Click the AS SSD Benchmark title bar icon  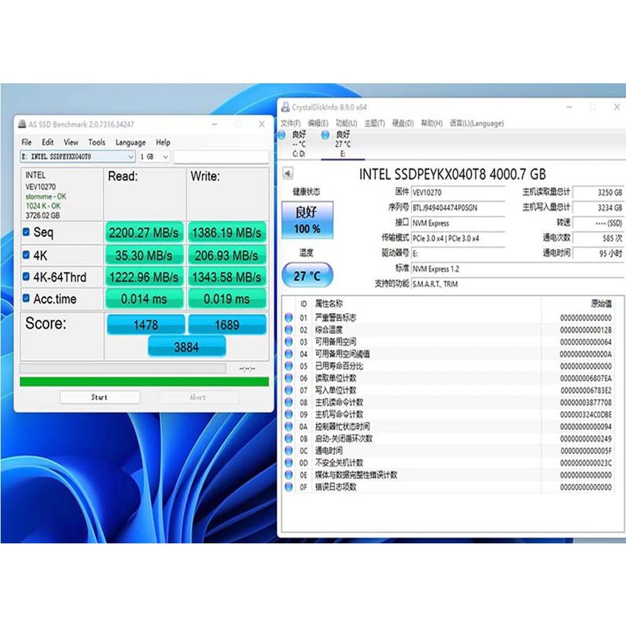tap(21, 124)
